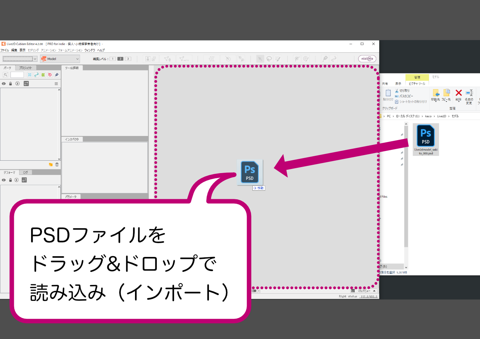Screen dimensions: 480x339
Task: Open the nizima button
Action: (x=367, y=59)
